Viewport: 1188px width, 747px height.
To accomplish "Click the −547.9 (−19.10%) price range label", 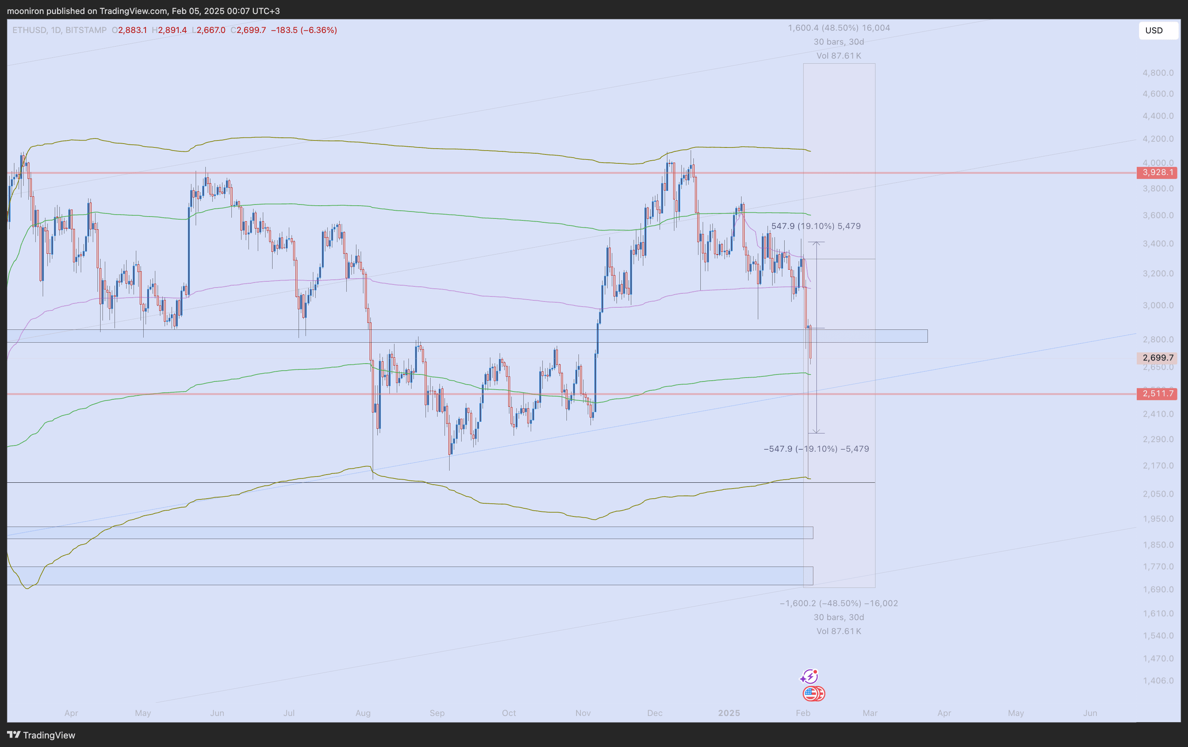I will click(816, 449).
